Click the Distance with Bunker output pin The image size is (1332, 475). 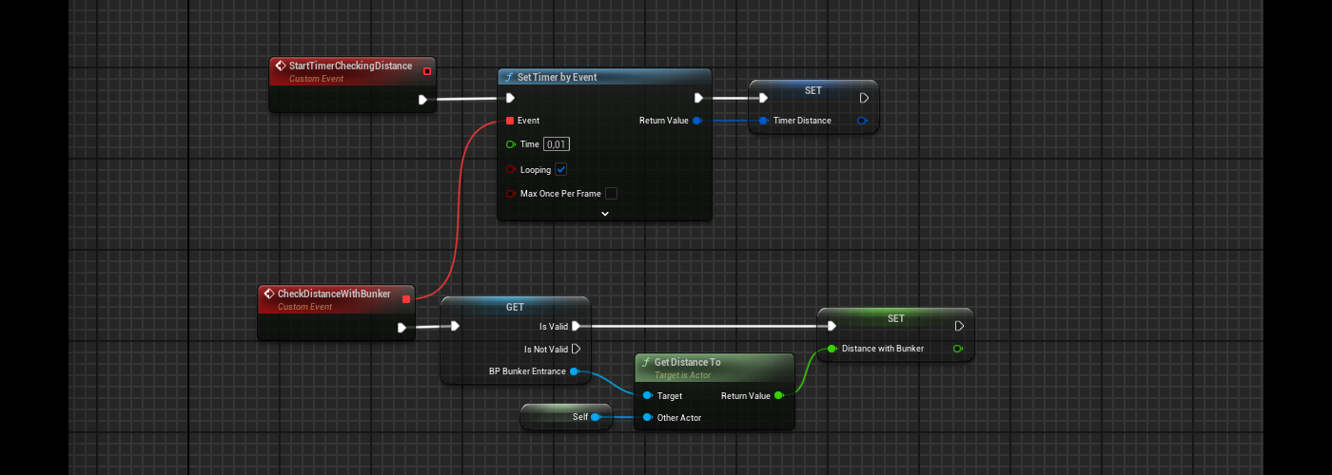(x=957, y=349)
